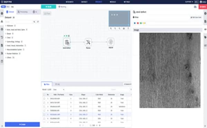Image resolution: width=207 pixels, height=128 pixels.
Task: Click the bottom icon in left vertical sidebar
Action: click(x=2, y=61)
